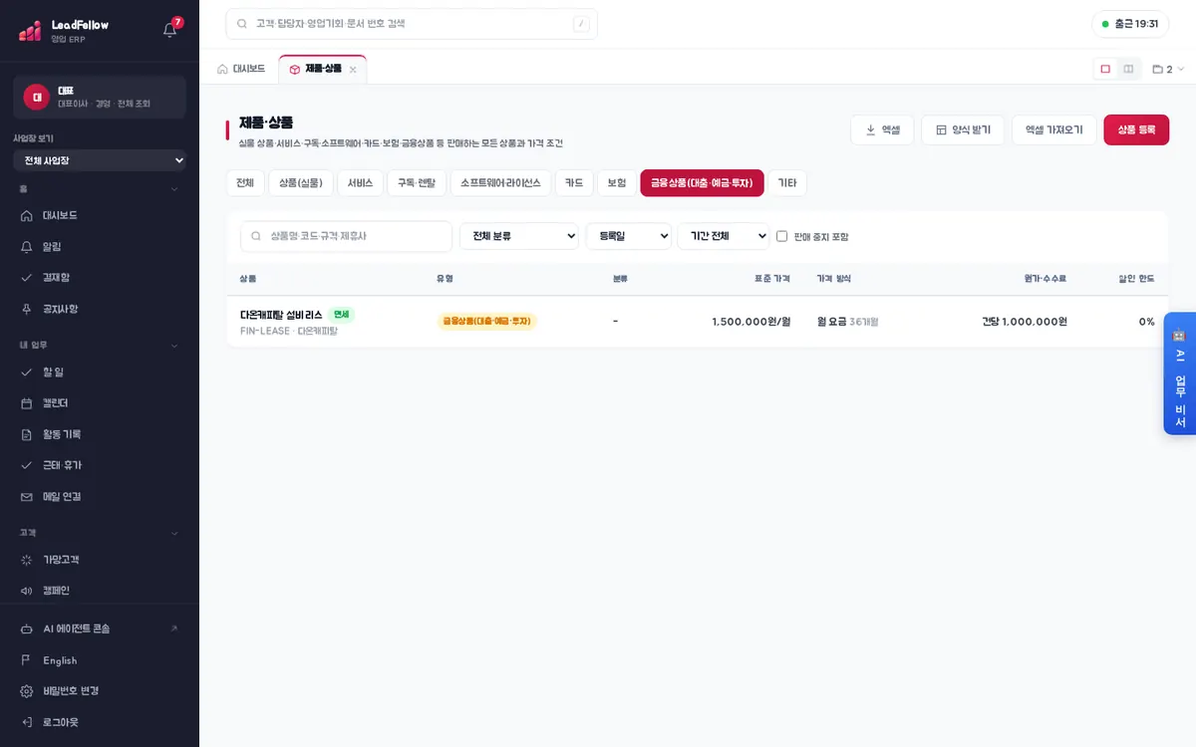Click the 상품 등록 button
Image resolution: width=1196 pixels, height=747 pixels.
tap(1136, 129)
